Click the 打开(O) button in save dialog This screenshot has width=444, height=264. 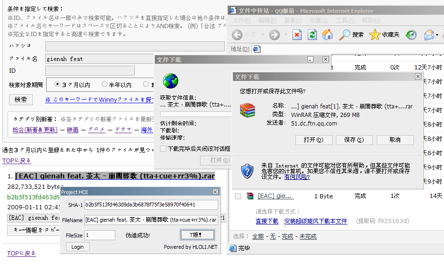(313, 140)
